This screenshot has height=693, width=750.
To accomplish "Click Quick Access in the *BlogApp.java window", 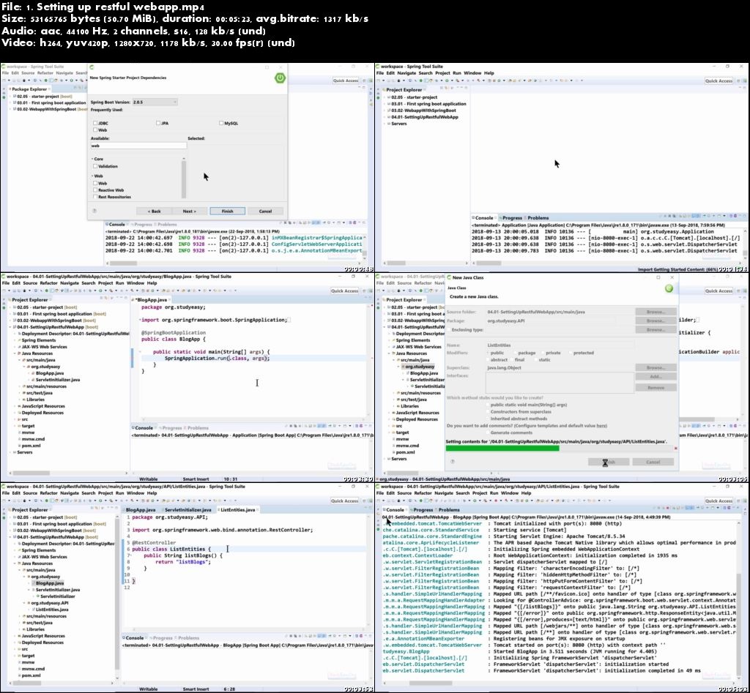I will pyautogui.click(x=344, y=291).
